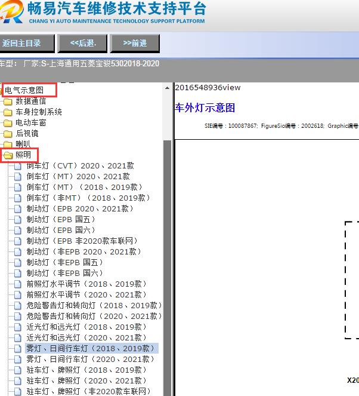This screenshot has height=396, width=359.
Task: Click document icon for 前照灯水平调节（2018、2019款）
Action: coord(18,284)
